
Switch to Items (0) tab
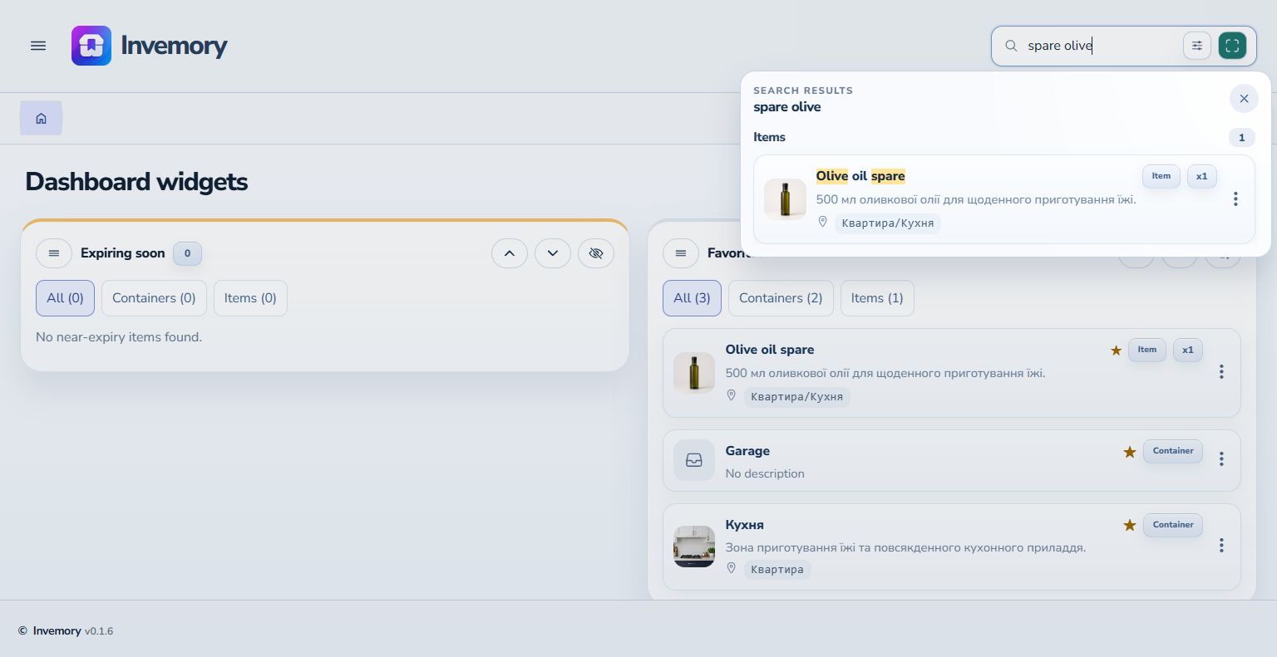pyautogui.click(x=250, y=298)
